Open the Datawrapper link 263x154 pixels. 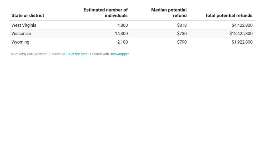click(x=119, y=54)
